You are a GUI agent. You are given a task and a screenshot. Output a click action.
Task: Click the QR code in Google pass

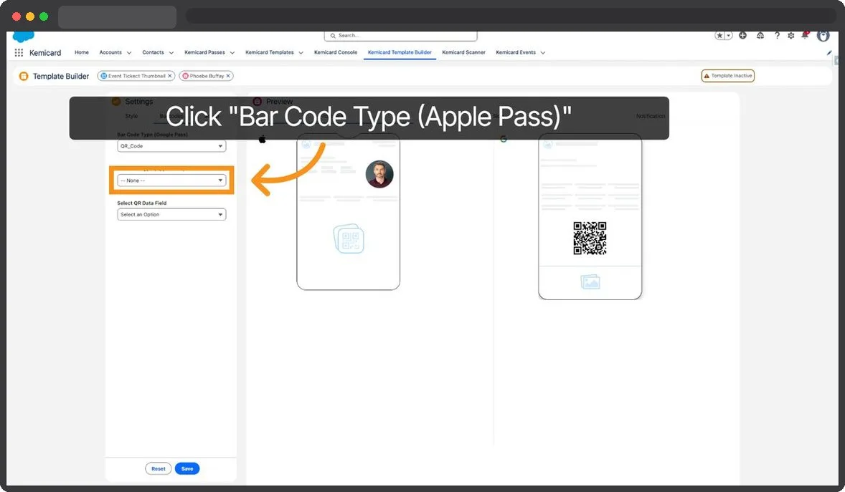[590, 238]
